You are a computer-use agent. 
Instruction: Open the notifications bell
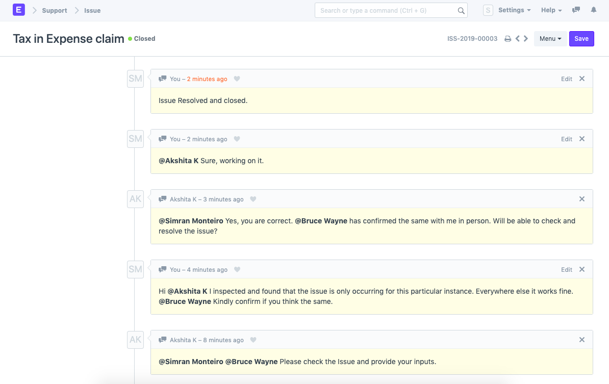tap(594, 10)
